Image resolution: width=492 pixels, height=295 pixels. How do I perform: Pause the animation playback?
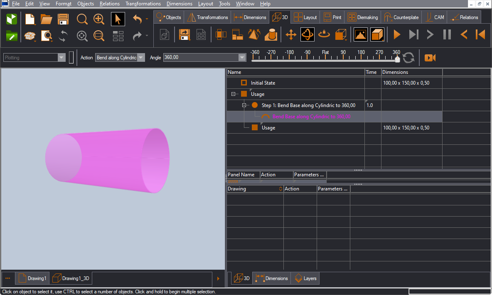[447, 34]
